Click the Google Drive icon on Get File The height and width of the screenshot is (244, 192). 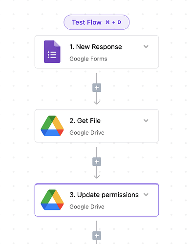point(52,126)
